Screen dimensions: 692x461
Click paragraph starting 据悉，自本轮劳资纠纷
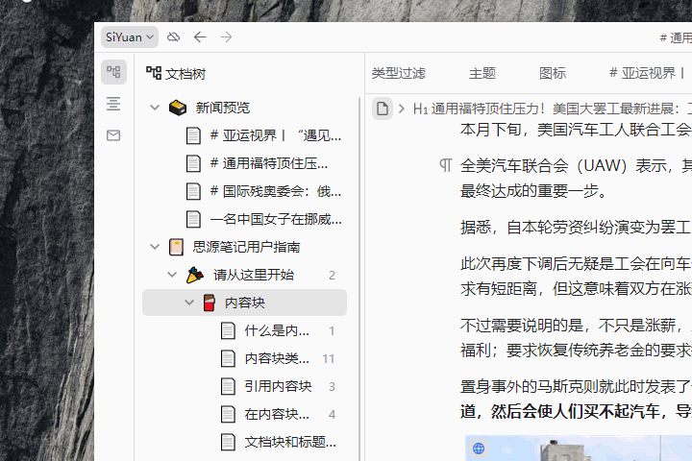[576, 228]
